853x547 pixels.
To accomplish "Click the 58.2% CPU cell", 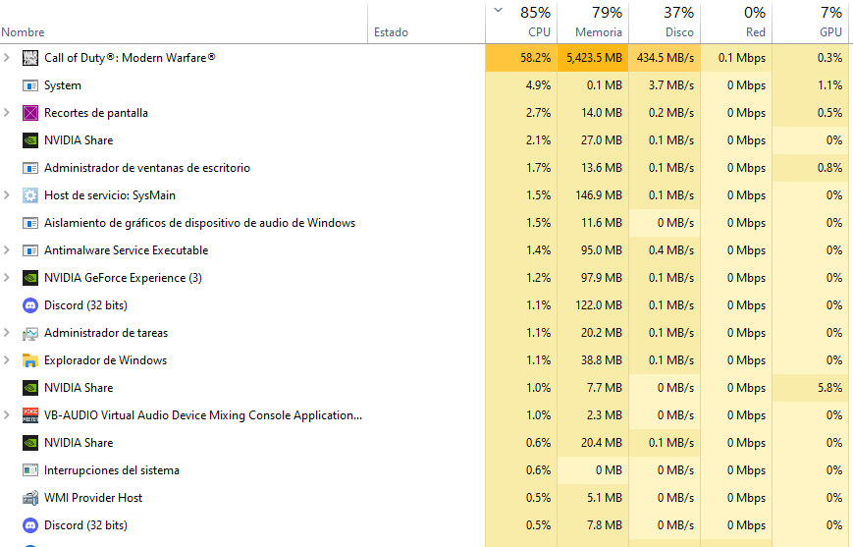I will pos(521,58).
